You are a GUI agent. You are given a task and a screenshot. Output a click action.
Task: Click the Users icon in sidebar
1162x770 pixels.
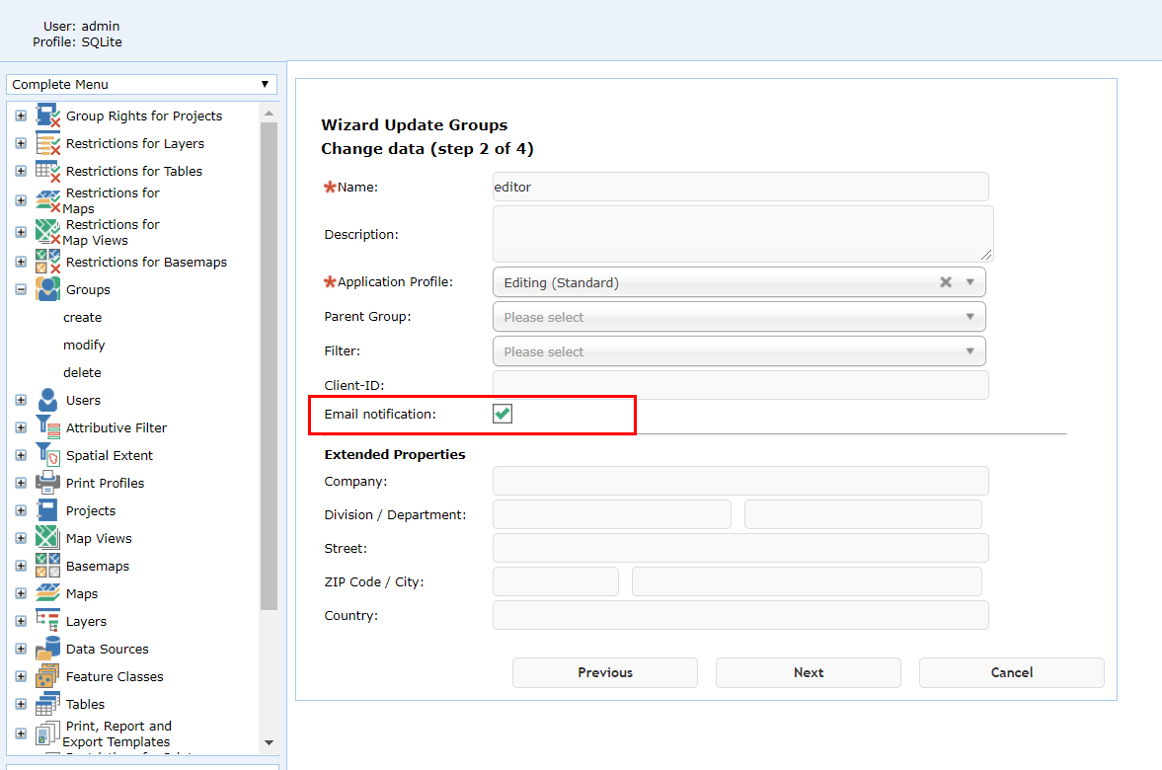point(47,400)
